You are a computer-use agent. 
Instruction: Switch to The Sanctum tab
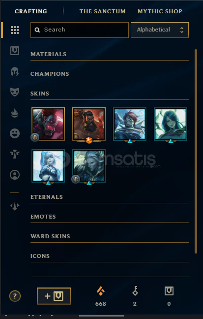click(x=102, y=11)
